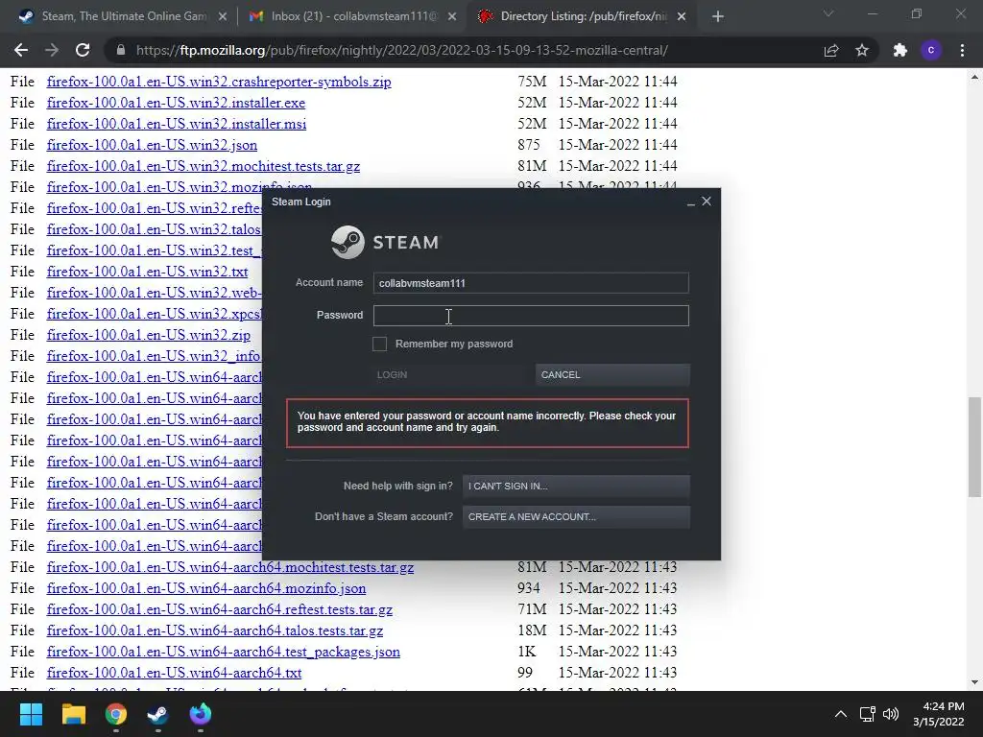This screenshot has width=983, height=737.
Task: Click the address bar URL
Action: click(x=402, y=50)
